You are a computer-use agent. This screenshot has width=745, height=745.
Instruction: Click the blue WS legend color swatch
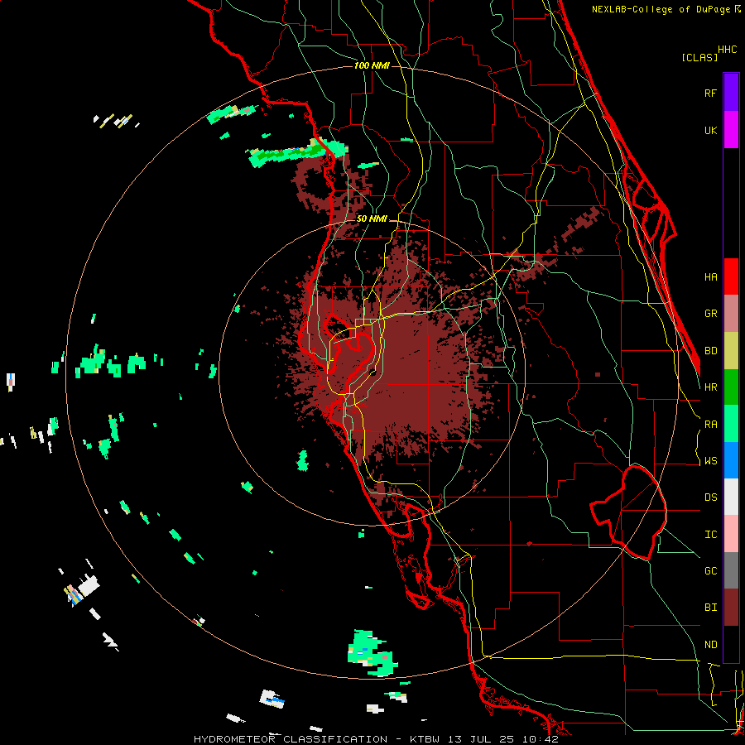click(x=731, y=460)
